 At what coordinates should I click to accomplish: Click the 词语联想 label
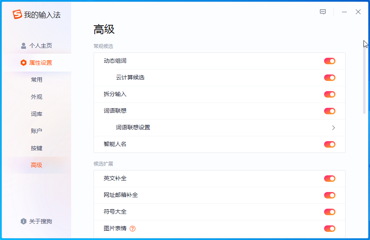115,111
